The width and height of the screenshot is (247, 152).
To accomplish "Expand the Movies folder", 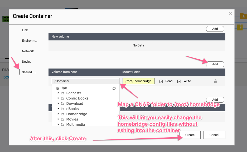I will point(58,119).
